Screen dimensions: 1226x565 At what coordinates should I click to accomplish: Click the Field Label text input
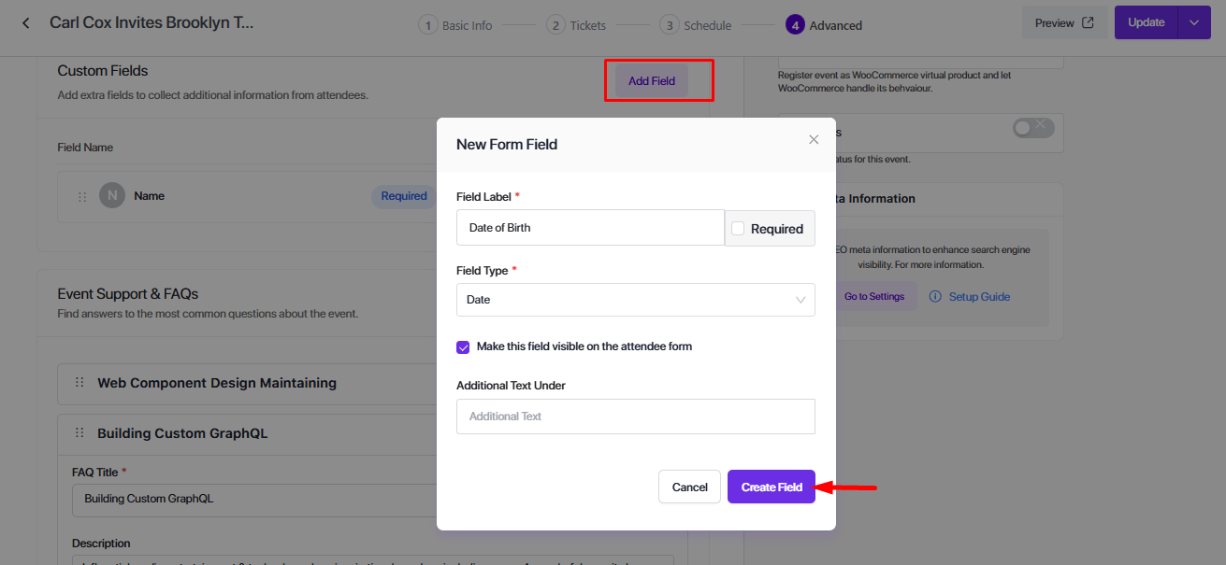pyautogui.click(x=590, y=228)
